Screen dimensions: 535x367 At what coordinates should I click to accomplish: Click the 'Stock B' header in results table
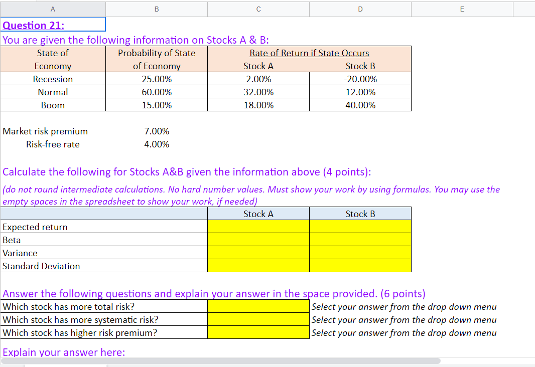click(360, 214)
